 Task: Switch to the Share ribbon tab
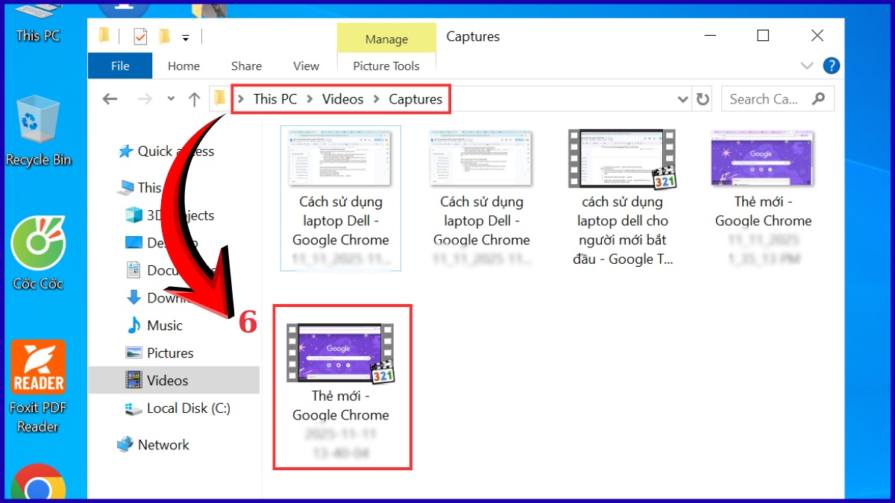click(x=246, y=66)
